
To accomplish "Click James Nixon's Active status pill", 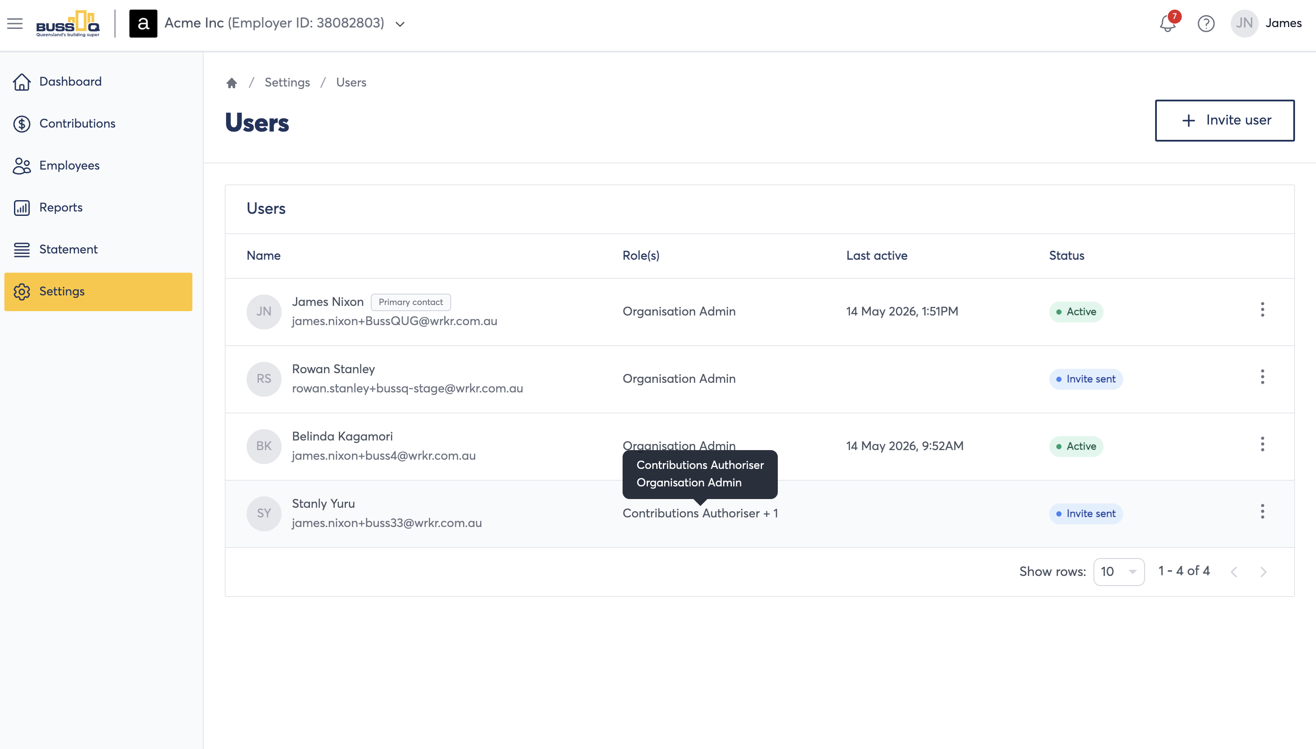I will (1076, 312).
